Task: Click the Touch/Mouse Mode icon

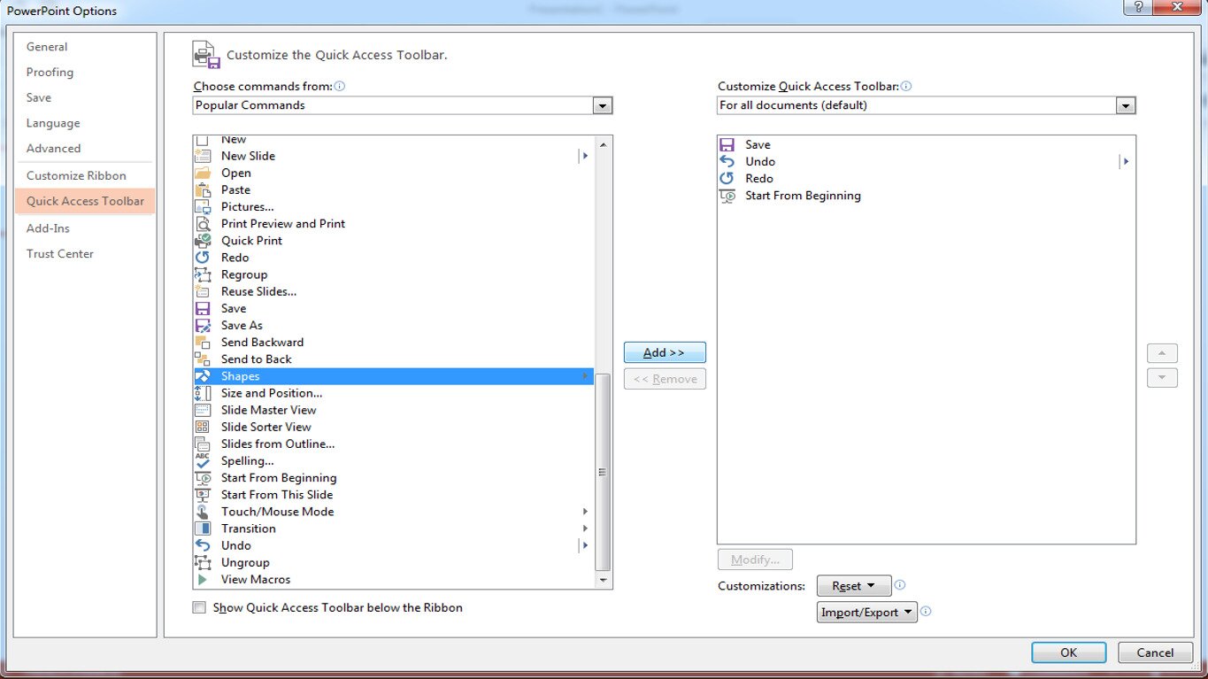Action: (203, 512)
